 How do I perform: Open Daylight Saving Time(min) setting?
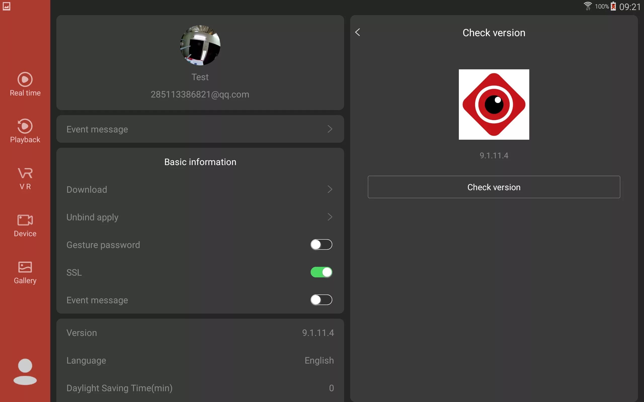click(200, 388)
